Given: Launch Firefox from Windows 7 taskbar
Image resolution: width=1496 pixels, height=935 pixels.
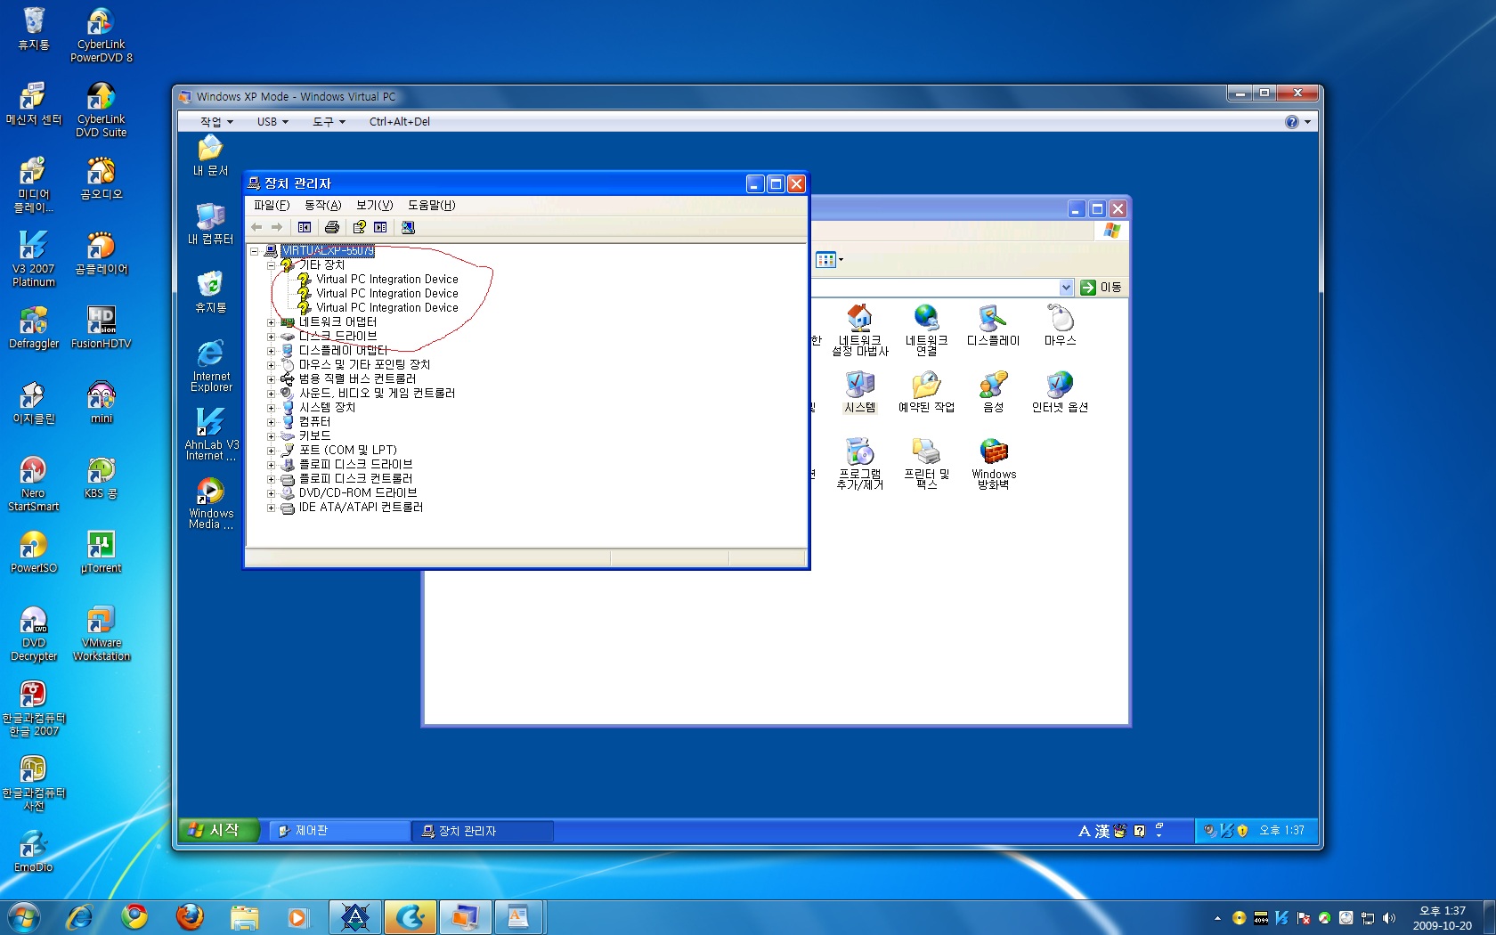Looking at the screenshot, I should pyautogui.click(x=190, y=916).
